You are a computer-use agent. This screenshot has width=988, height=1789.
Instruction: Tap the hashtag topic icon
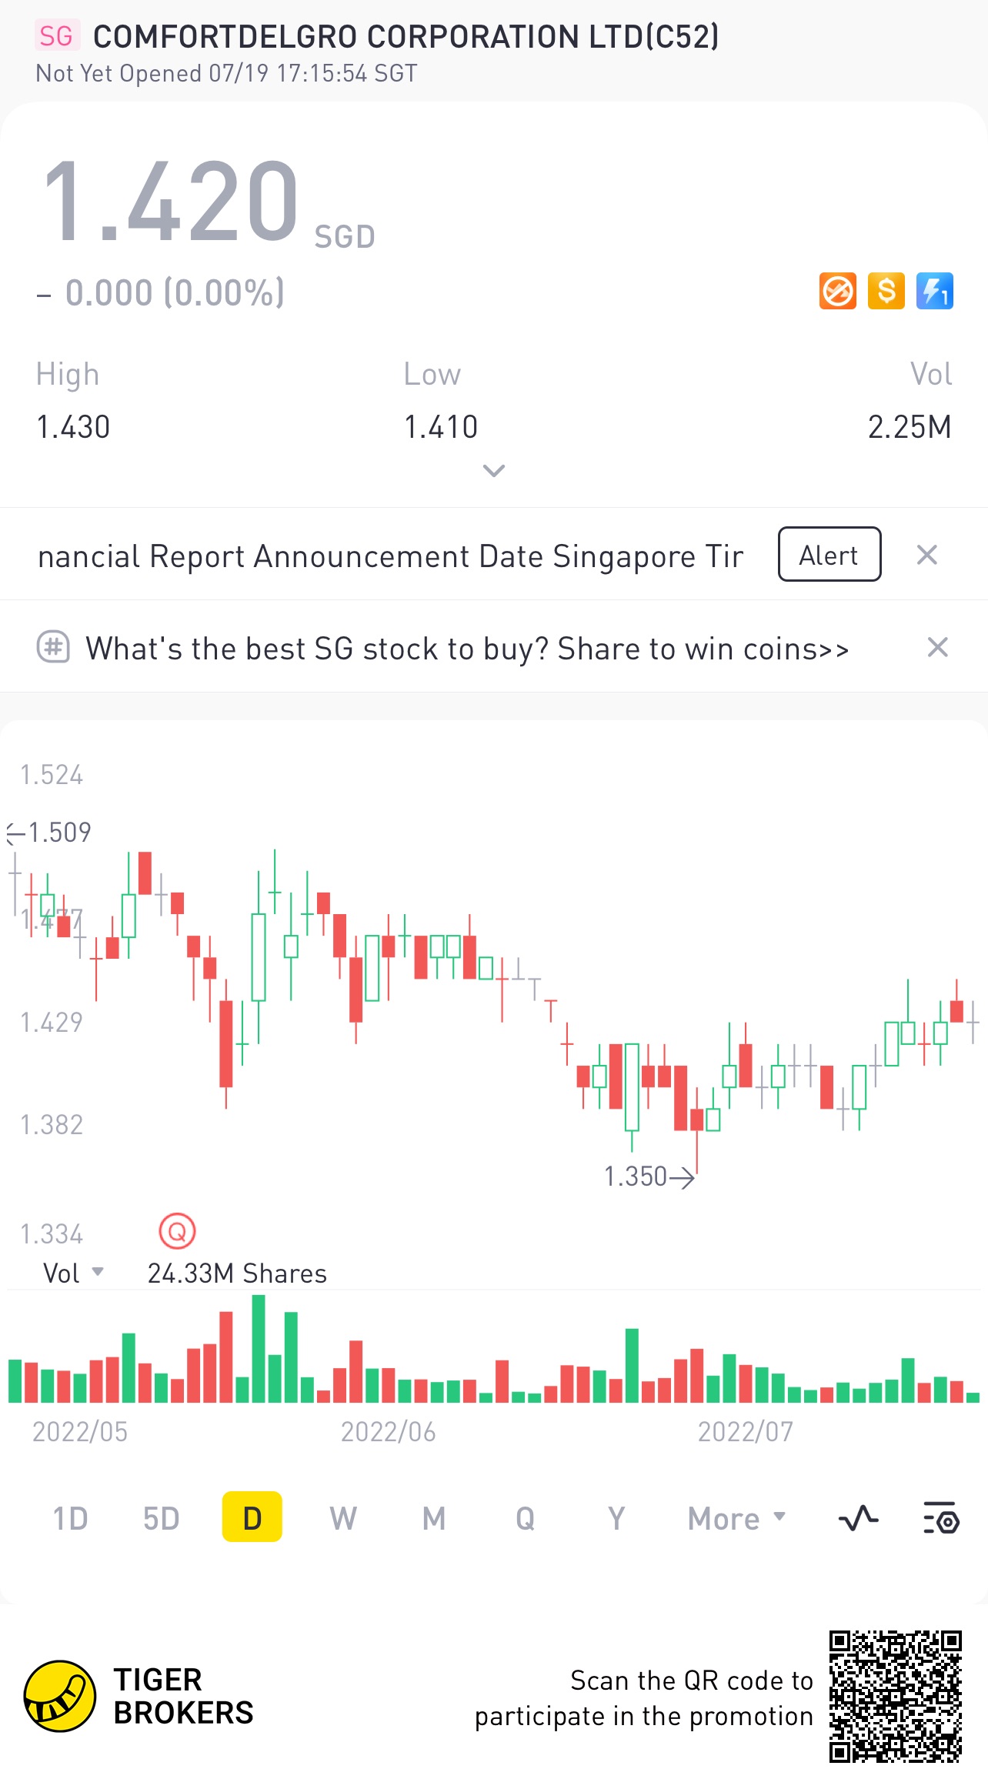coord(53,647)
